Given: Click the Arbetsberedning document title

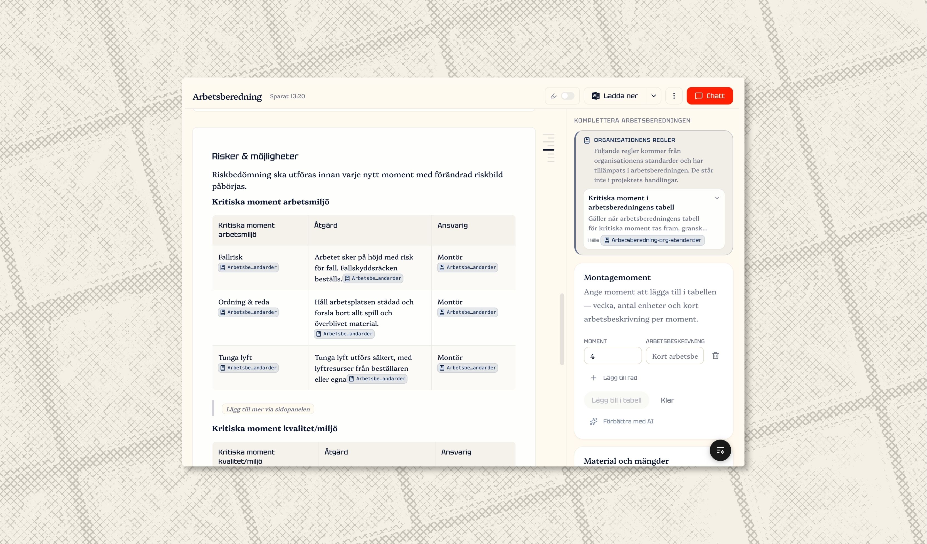Looking at the screenshot, I should (x=227, y=97).
